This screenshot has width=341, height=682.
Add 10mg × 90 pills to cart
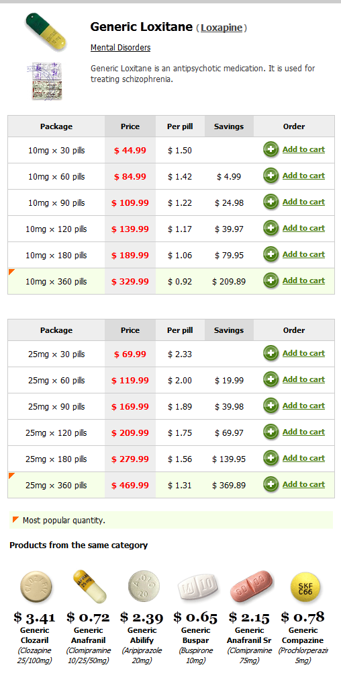click(303, 202)
